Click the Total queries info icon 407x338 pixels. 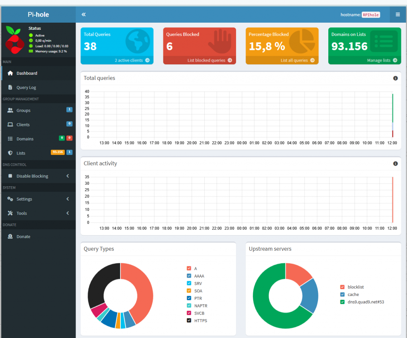click(395, 78)
